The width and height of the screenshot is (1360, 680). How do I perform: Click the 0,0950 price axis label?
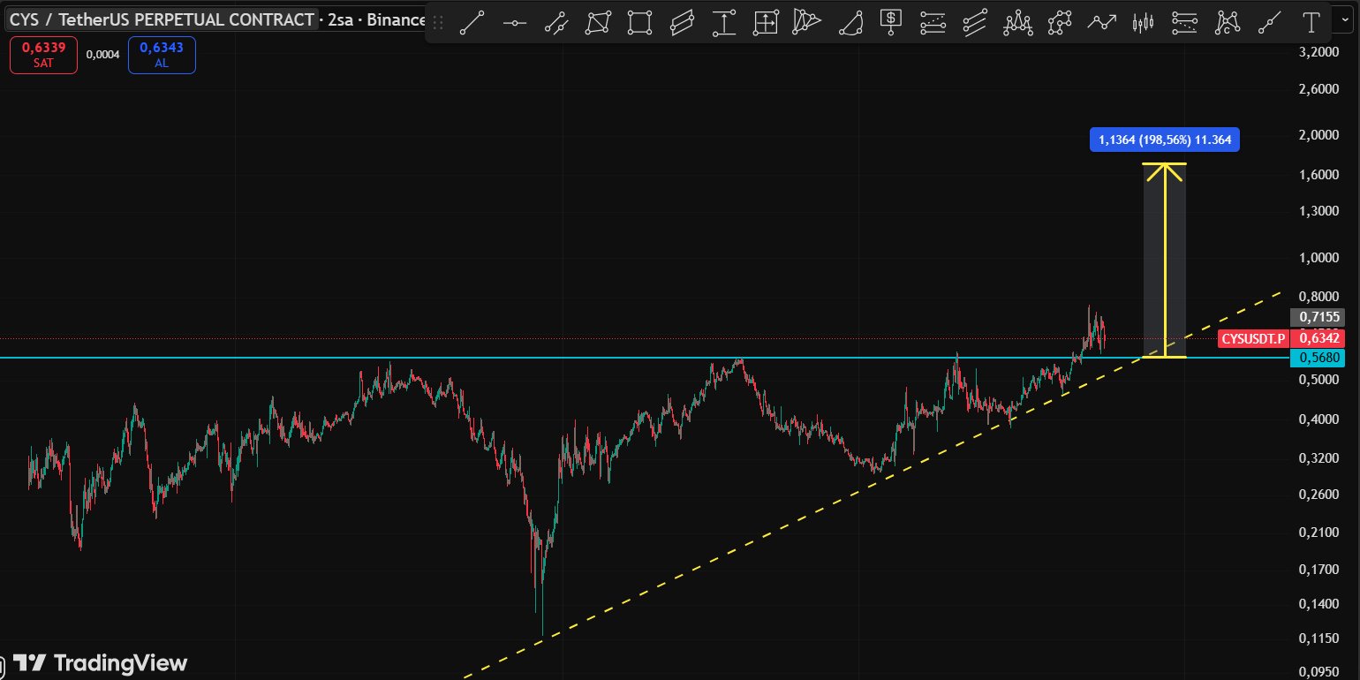(1319, 672)
